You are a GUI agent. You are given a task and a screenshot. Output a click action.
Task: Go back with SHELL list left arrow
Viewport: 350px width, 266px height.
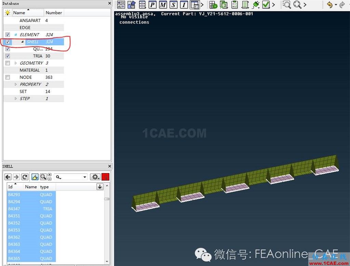click(x=8, y=177)
